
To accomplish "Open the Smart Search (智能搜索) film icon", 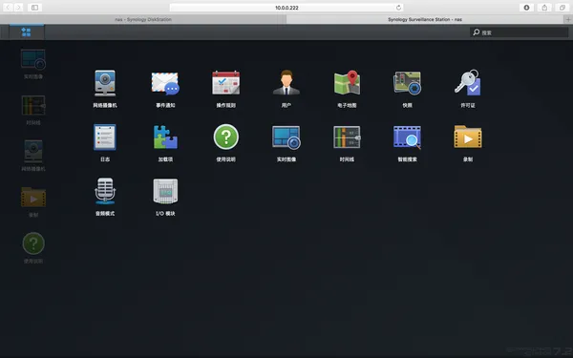I will click(x=407, y=137).
